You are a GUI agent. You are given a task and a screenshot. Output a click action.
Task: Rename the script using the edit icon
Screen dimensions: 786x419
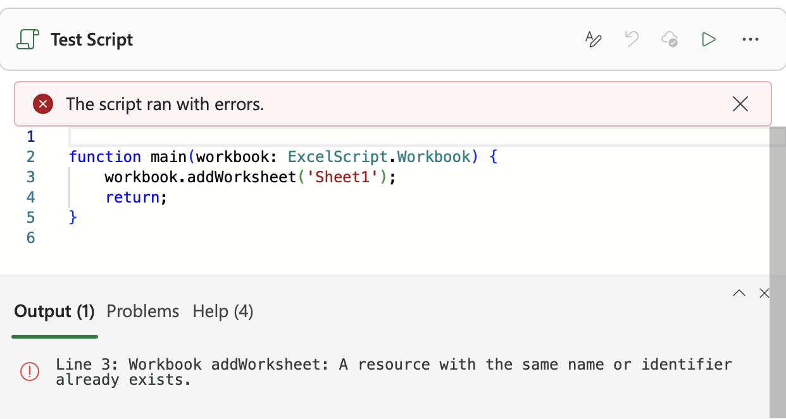tap(593, 39)
